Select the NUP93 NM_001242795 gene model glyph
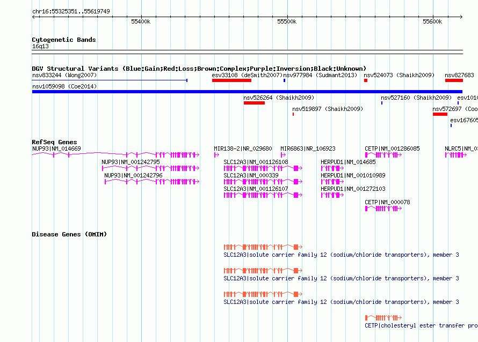The height and width of the screenshot is (342, 478). click(x=150, y=168)
